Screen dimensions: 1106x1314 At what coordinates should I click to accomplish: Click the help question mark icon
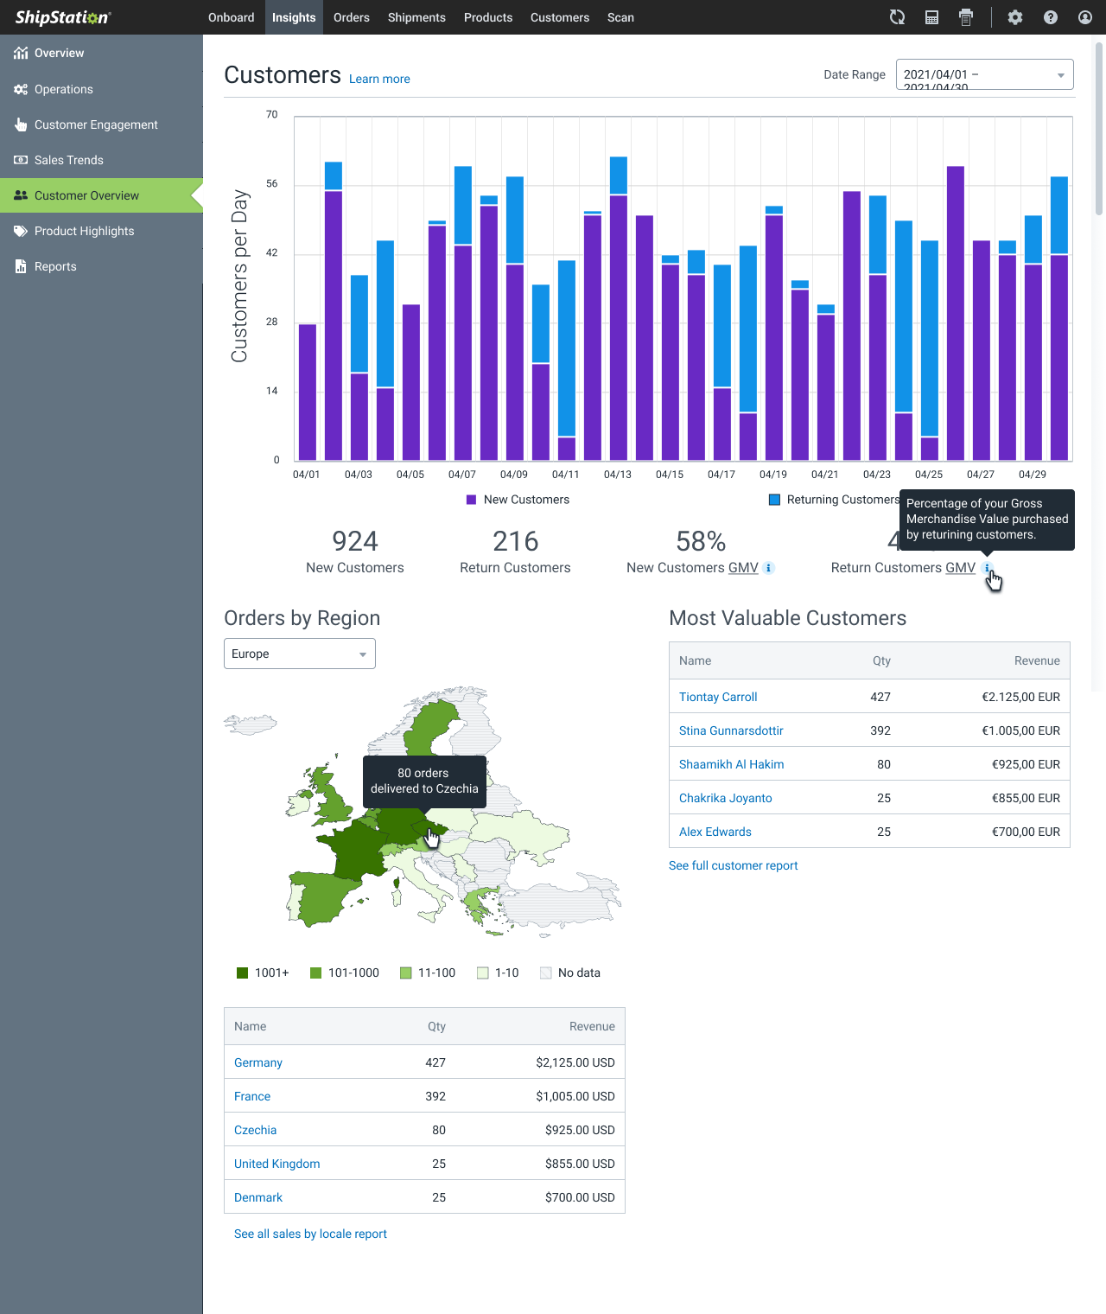click(1050, 17)
